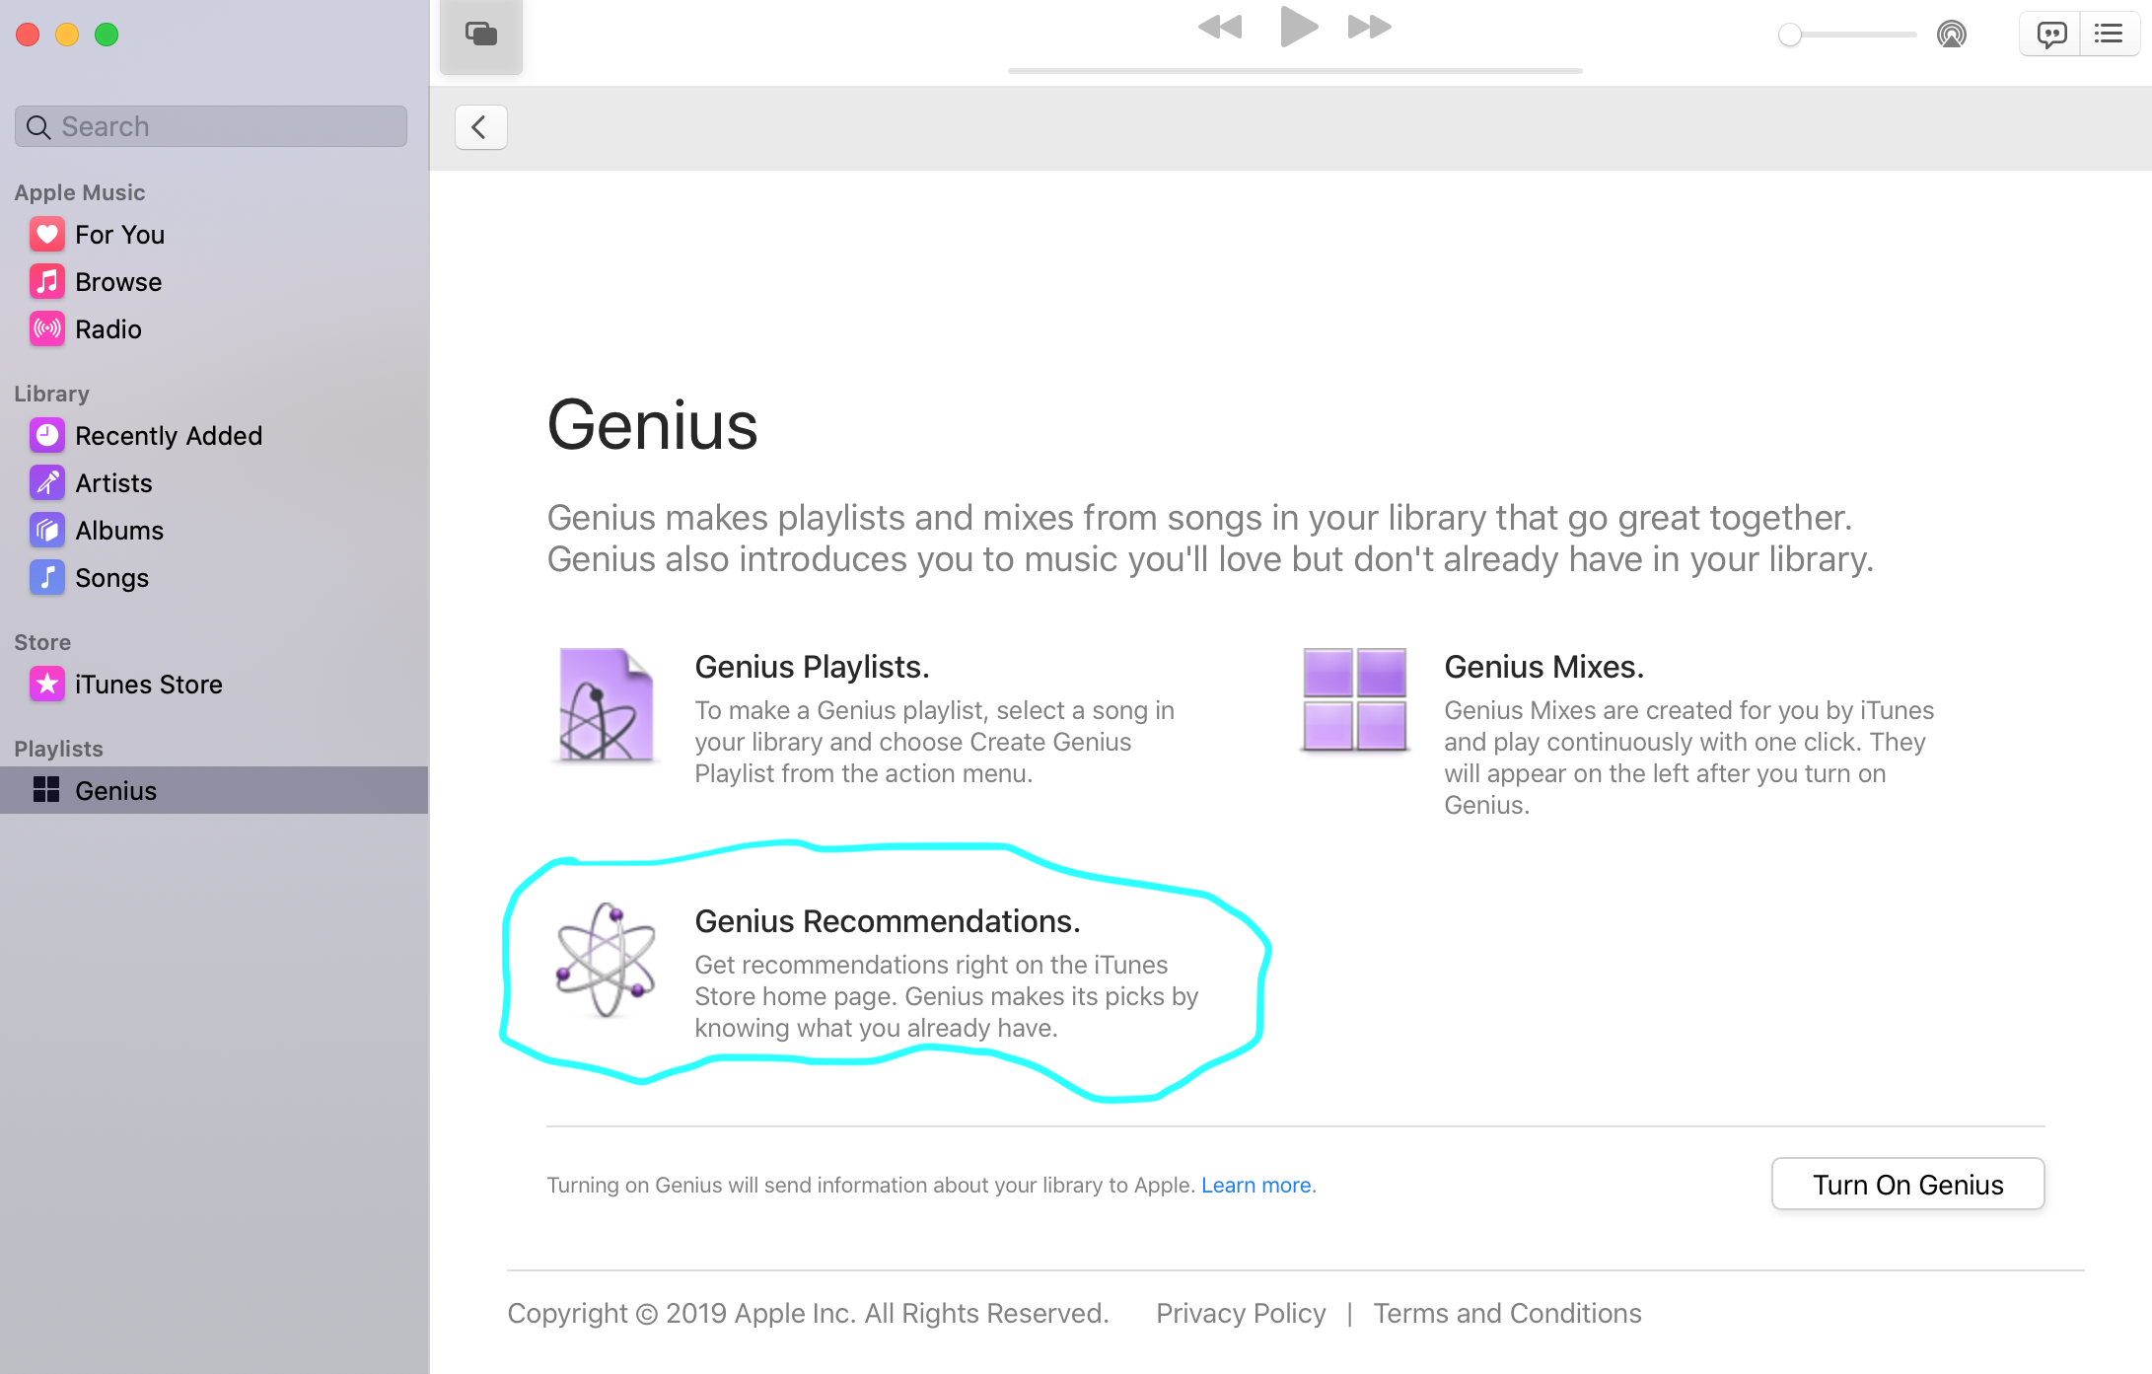Image resolution: width=2152 pixels, height=1374 pixels.
Task: Go back with the chevron button
Action: tap(480, 127)
